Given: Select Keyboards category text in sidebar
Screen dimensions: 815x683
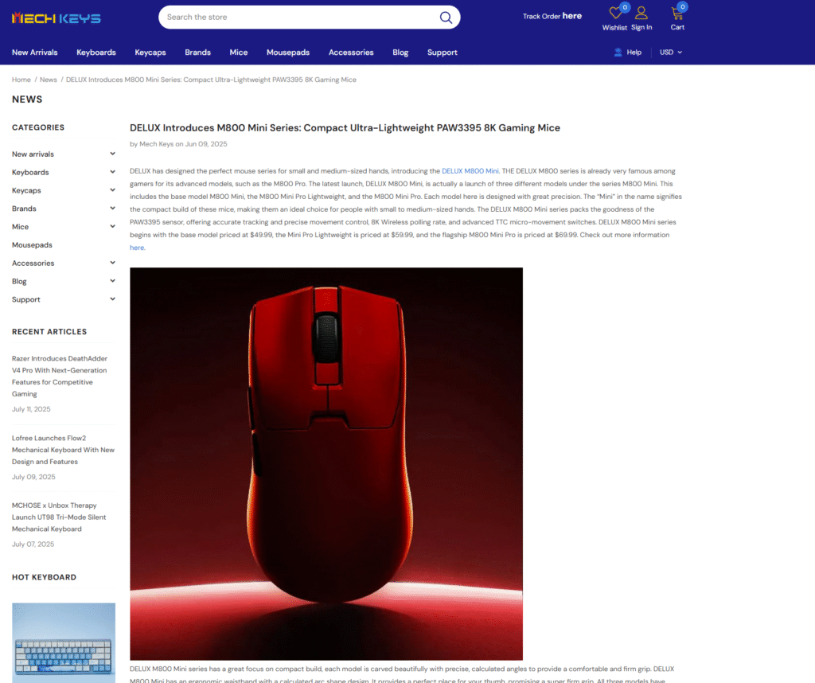Looking at the screenshot, I should 30,172.
